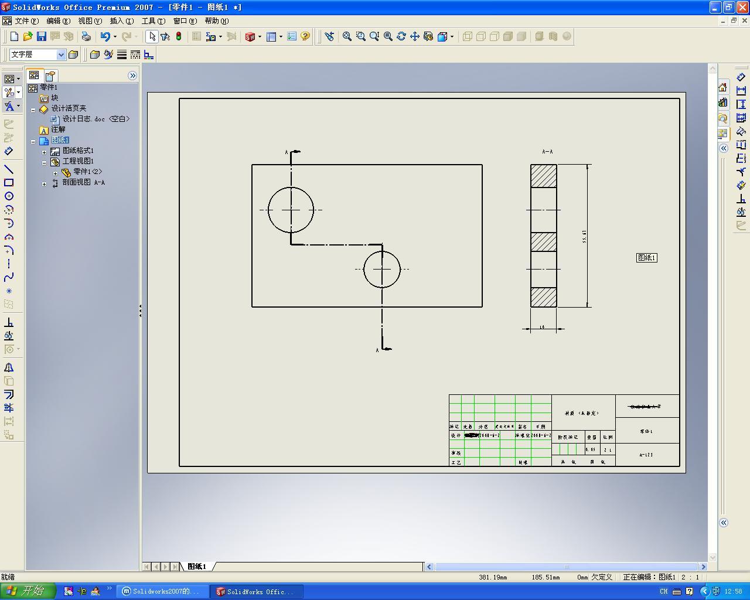The image size is (750, 600).
Task: Open the 帮助(H) menu
Action: click(217, 21)
